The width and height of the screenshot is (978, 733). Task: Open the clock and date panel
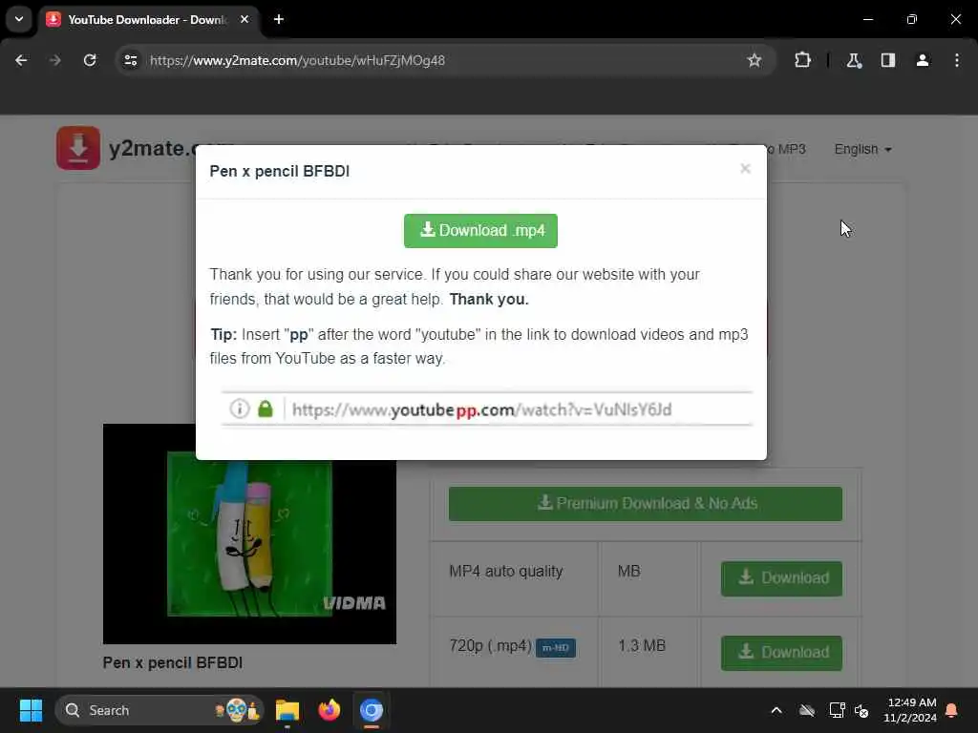tap(910, 710)
